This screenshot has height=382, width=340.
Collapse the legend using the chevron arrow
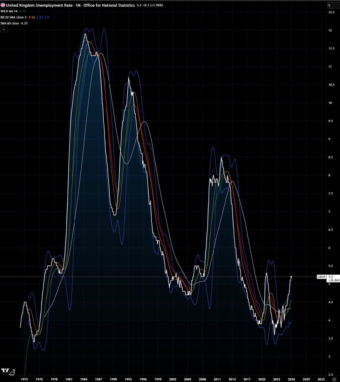[4, 29]
